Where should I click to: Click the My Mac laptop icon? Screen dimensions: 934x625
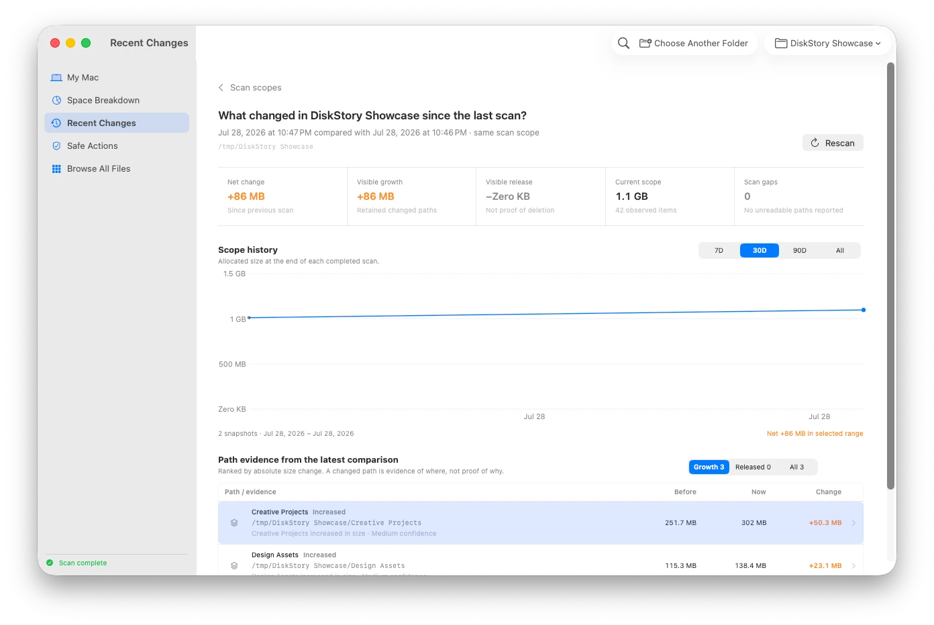(56, 78)
